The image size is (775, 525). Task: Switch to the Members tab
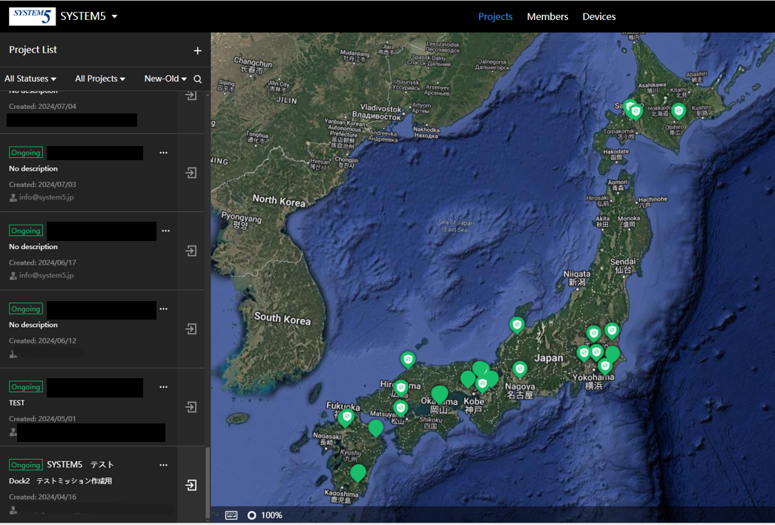(547, 16)
